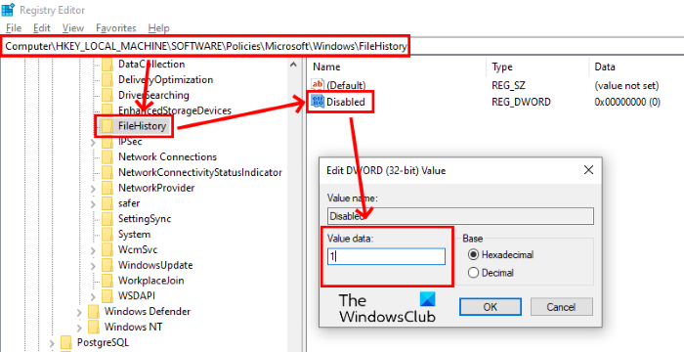This screenshot has width=684, height=352.
Task: Expand the NetworkProvider key
Action: pyautogui.click(x=93, y=189)
